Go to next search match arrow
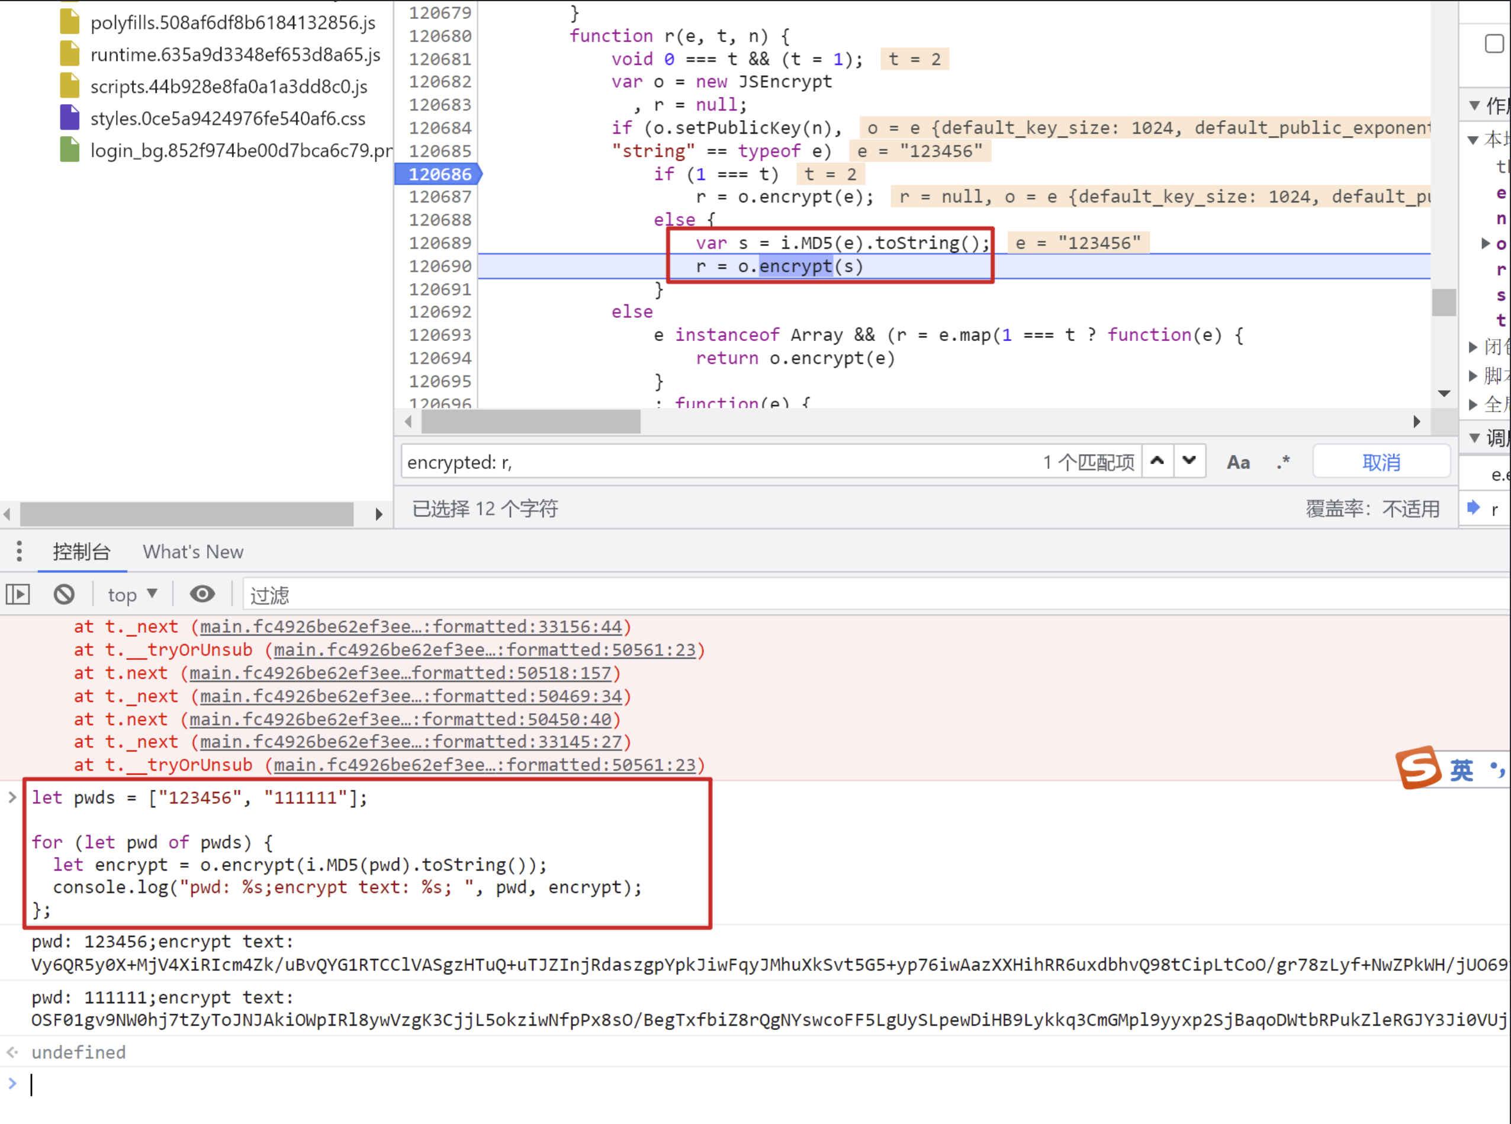The width and height of the screenshot is (1511, 1124). [x=1189, y=461]
